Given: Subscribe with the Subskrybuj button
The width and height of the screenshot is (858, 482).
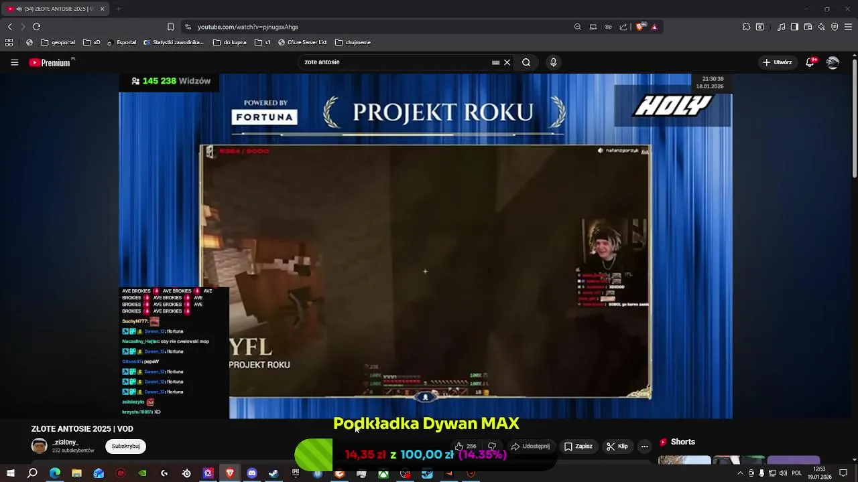Looking at the screenshot, I should coord(125,446).
